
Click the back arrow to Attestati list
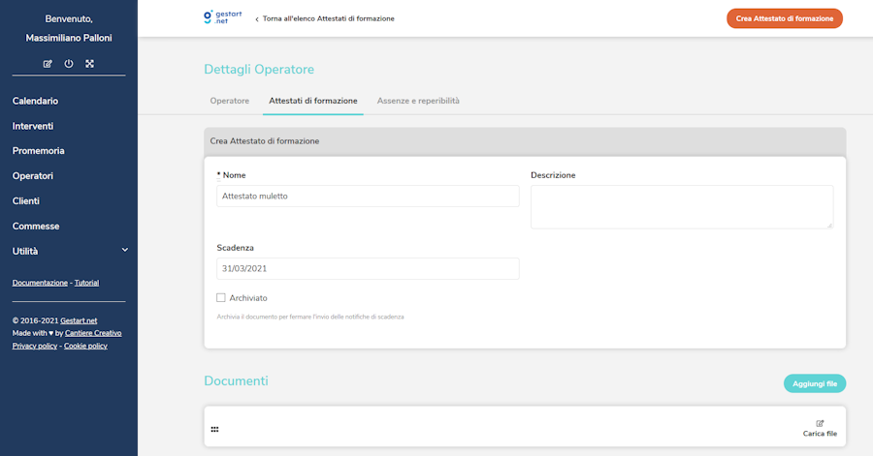point(258,18)
